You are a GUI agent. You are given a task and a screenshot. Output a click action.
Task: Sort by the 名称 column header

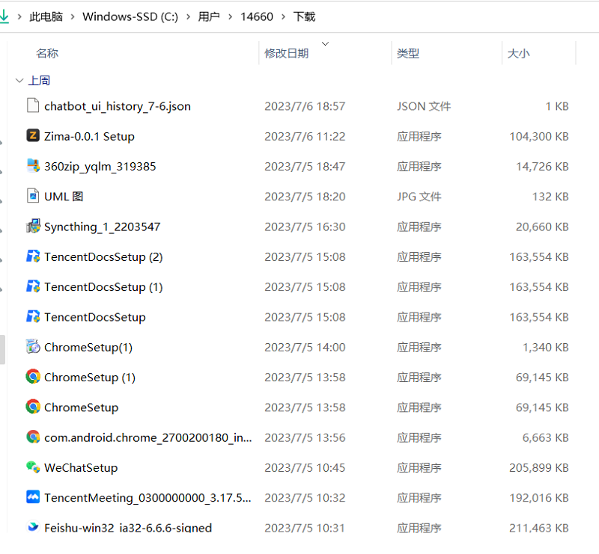(47, 53)
